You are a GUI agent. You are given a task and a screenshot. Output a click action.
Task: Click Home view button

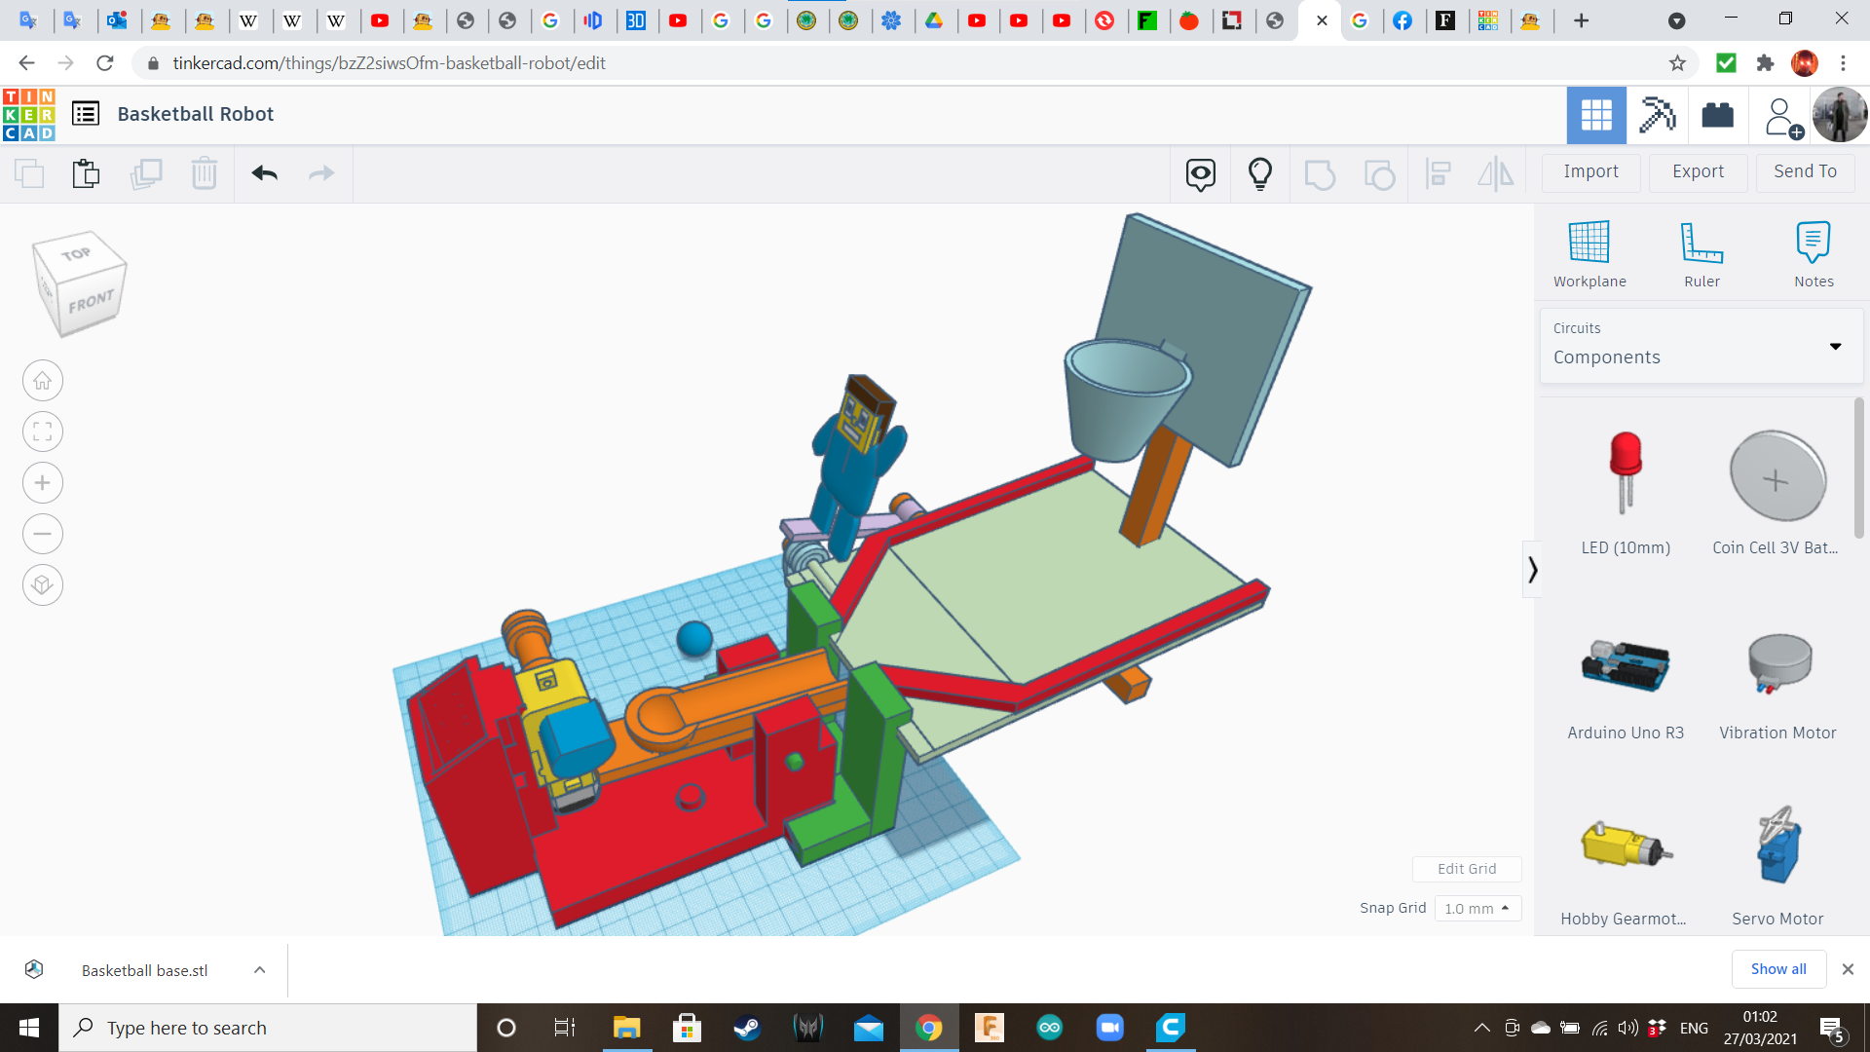(43, 381)
